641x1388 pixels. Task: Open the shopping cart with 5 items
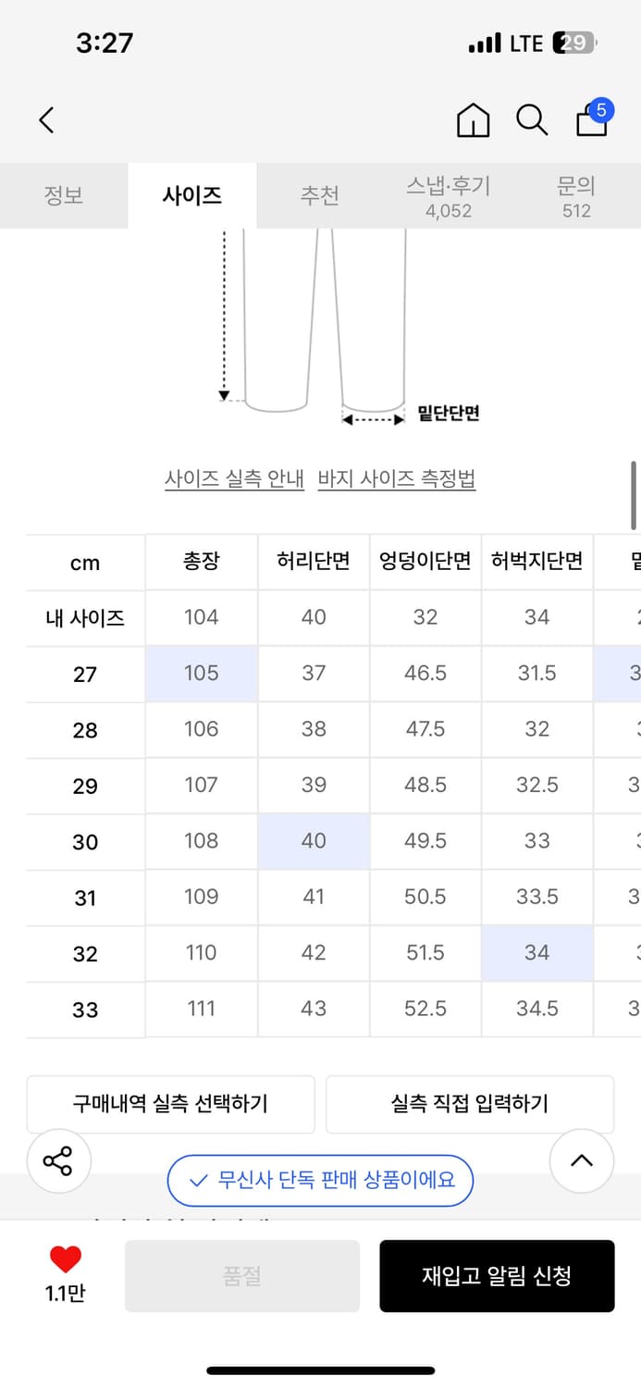pyautogui.click(x=591, y=120)
